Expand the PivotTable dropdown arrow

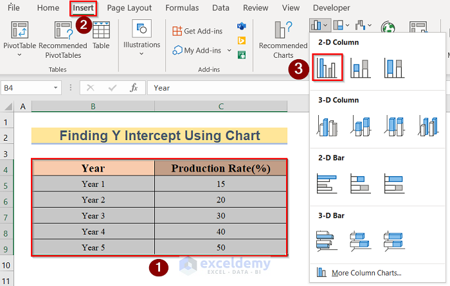(19, 55)
